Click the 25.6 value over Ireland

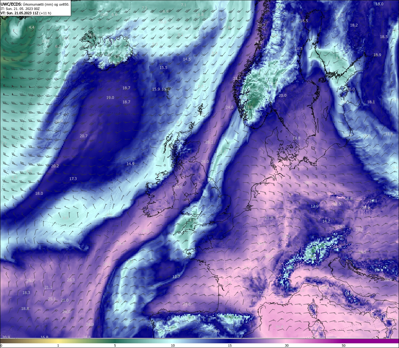click(178, 187)
